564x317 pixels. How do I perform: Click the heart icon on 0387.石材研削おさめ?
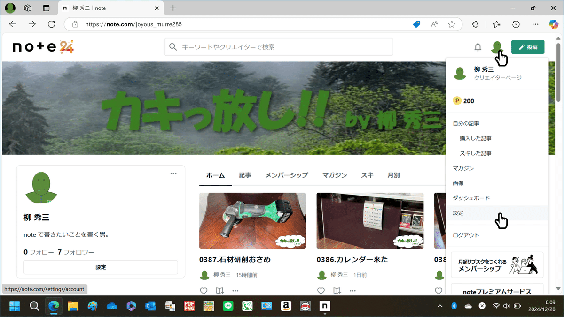click(204, 291)
